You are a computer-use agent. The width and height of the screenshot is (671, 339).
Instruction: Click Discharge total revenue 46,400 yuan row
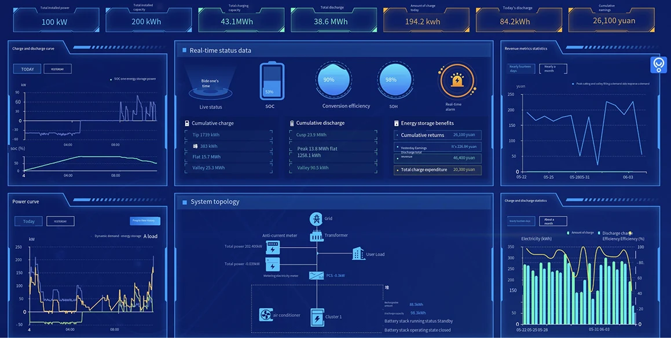click(x=437, y=157)
